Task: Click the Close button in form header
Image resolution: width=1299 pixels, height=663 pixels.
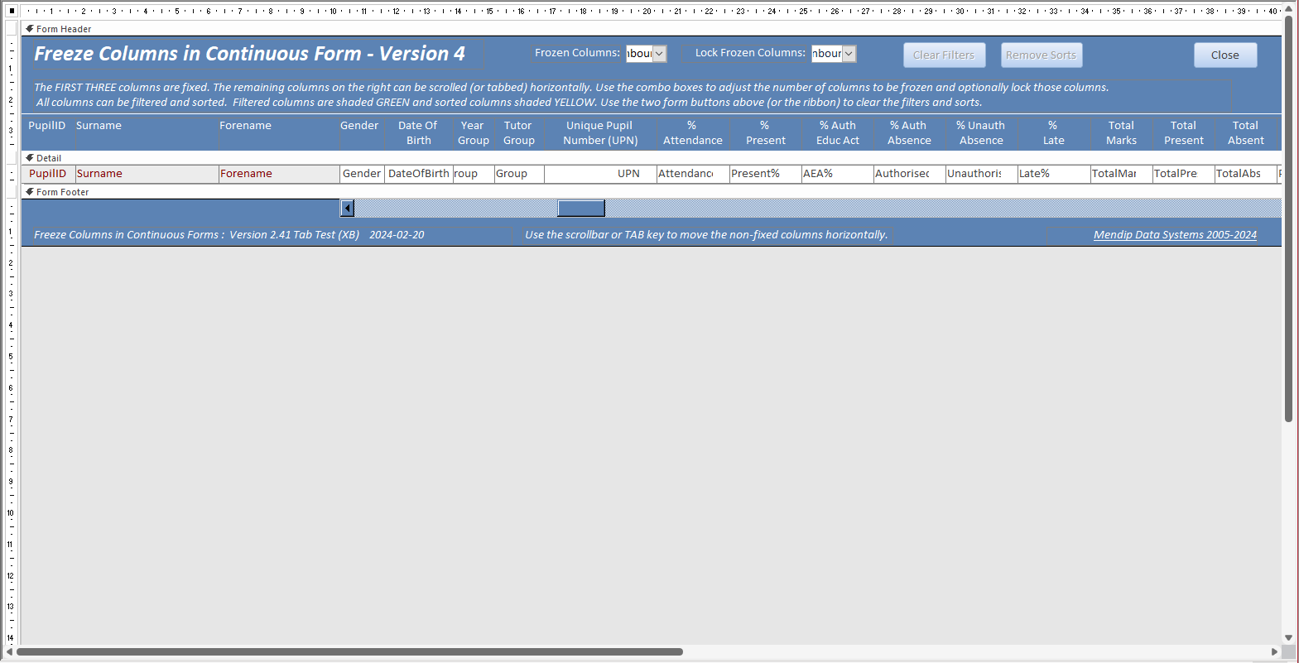Action: click(x=1225, y=55)
